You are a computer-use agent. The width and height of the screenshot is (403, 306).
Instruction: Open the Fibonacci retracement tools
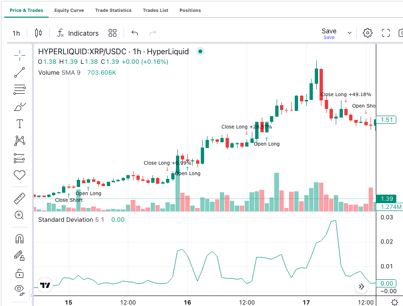(x=20, y=89)
